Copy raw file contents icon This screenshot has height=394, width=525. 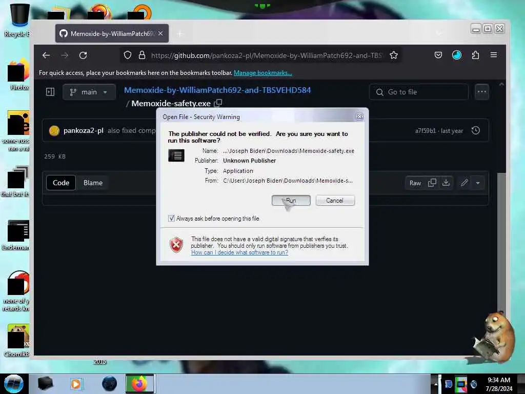click(x=432, y=183)
